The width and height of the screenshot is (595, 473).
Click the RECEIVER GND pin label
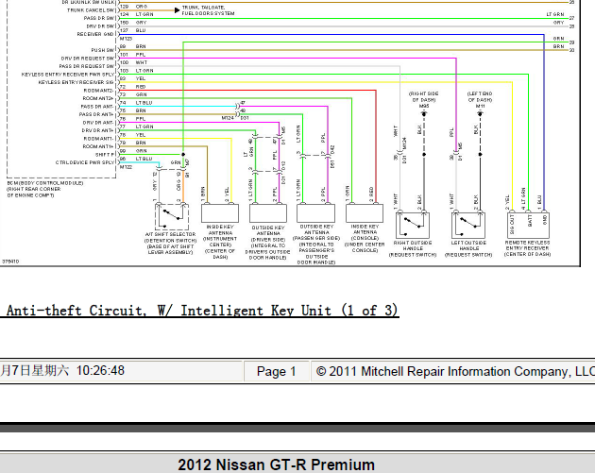(x=95, y=34)
